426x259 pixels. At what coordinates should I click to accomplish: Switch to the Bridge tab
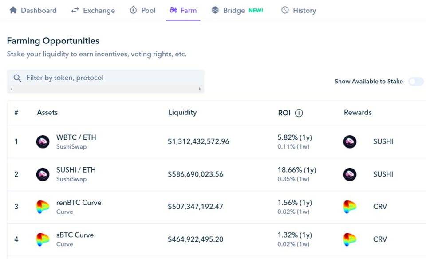tap(233, 10)
